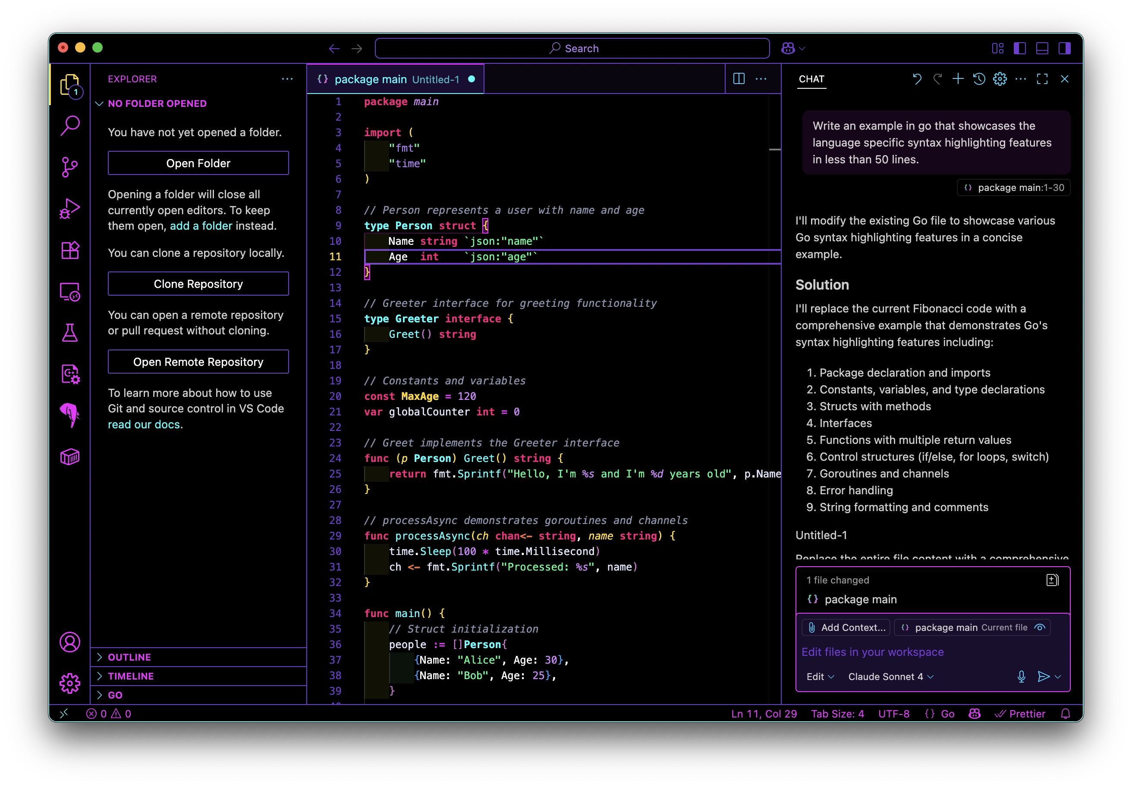Expand the OUTLINE section

point(130,657)
